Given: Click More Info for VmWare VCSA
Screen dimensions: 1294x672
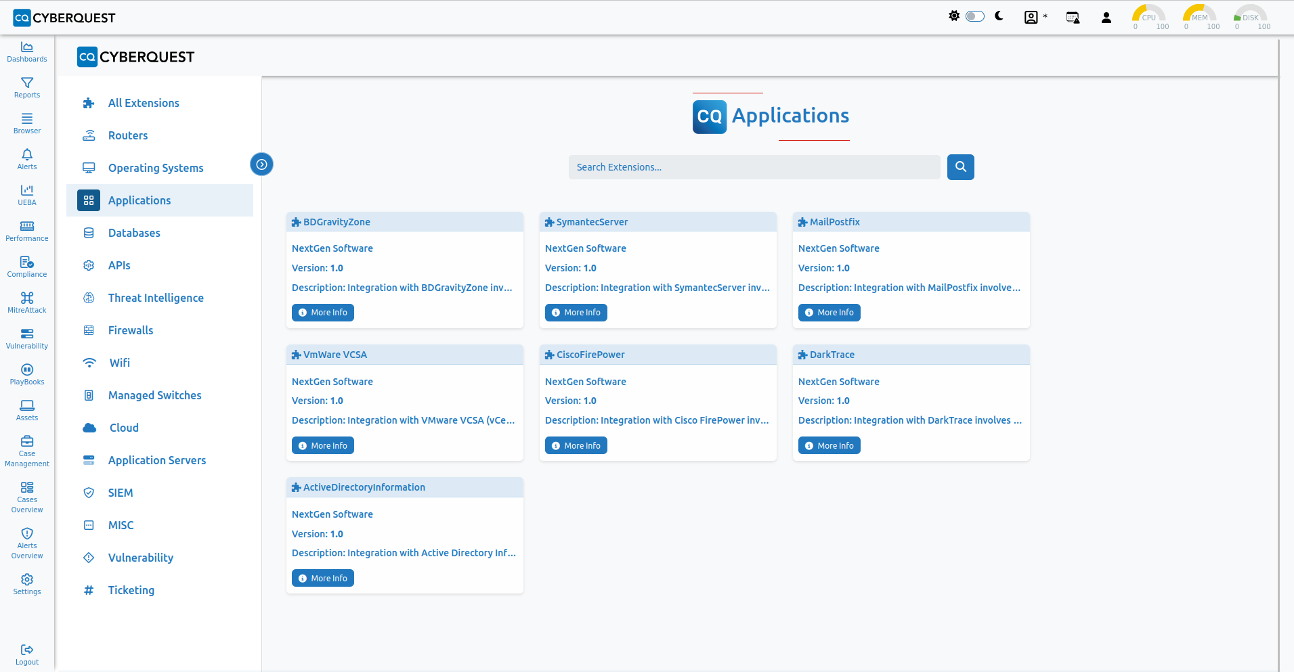Looking at the screenshot, I should tap(323, 445).
